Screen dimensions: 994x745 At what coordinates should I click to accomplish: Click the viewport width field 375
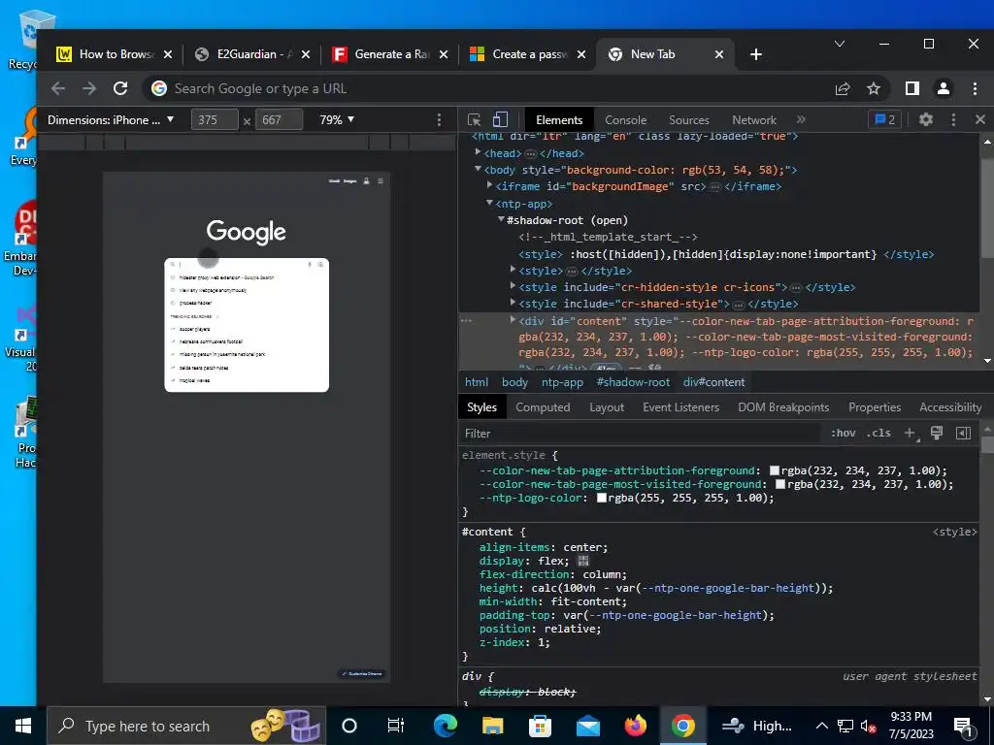click(215, 119)
